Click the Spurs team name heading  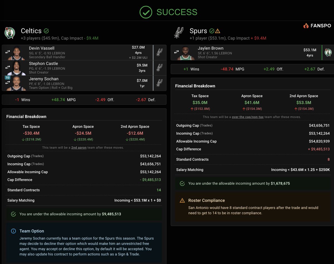click(198, 31)
